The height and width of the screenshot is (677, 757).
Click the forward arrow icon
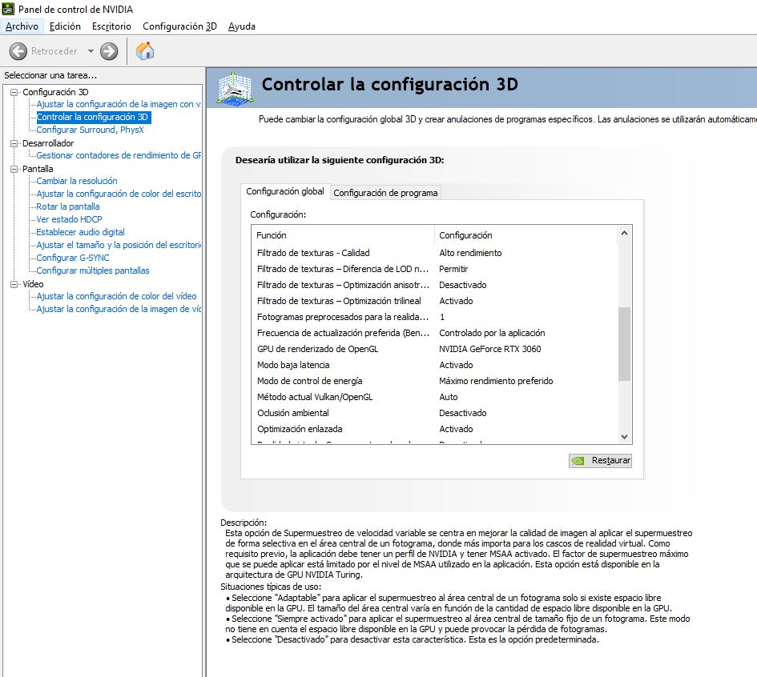pyautogui.click(x=109, y=51)
